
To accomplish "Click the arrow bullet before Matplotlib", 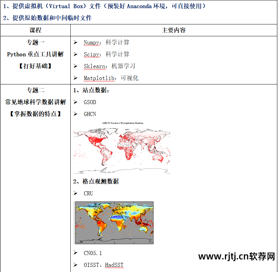I will (76, 78).
